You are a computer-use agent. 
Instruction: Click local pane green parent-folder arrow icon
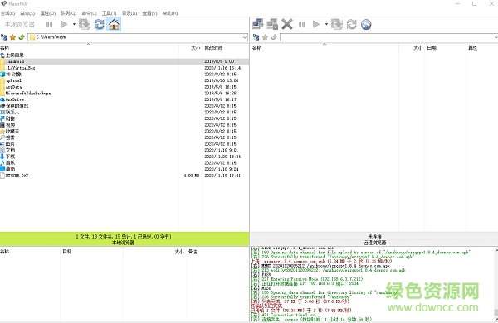tap(22, 37)
